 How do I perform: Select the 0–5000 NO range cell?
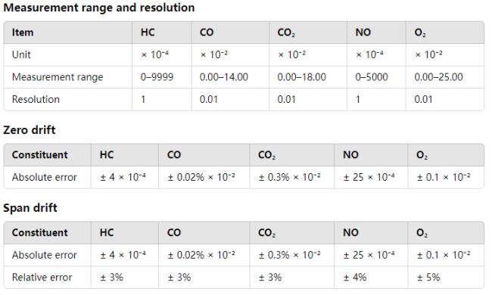click(x=372, y=77)
